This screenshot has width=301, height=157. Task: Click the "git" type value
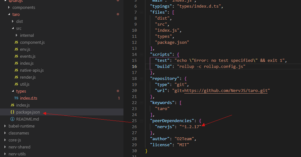[180, 85]
